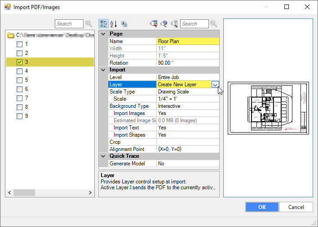Click the Import Images value Yes
This screenshot has width=318, height=227.
click(x=188, y=113)
